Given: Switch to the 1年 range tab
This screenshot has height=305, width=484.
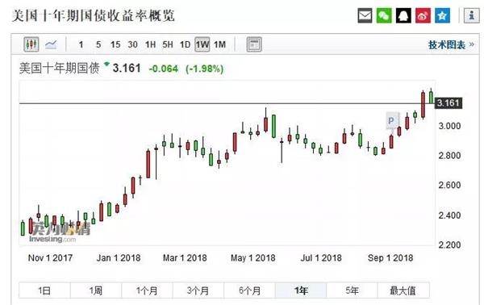Looking at the screenshot, I should (x=301, y=290).
